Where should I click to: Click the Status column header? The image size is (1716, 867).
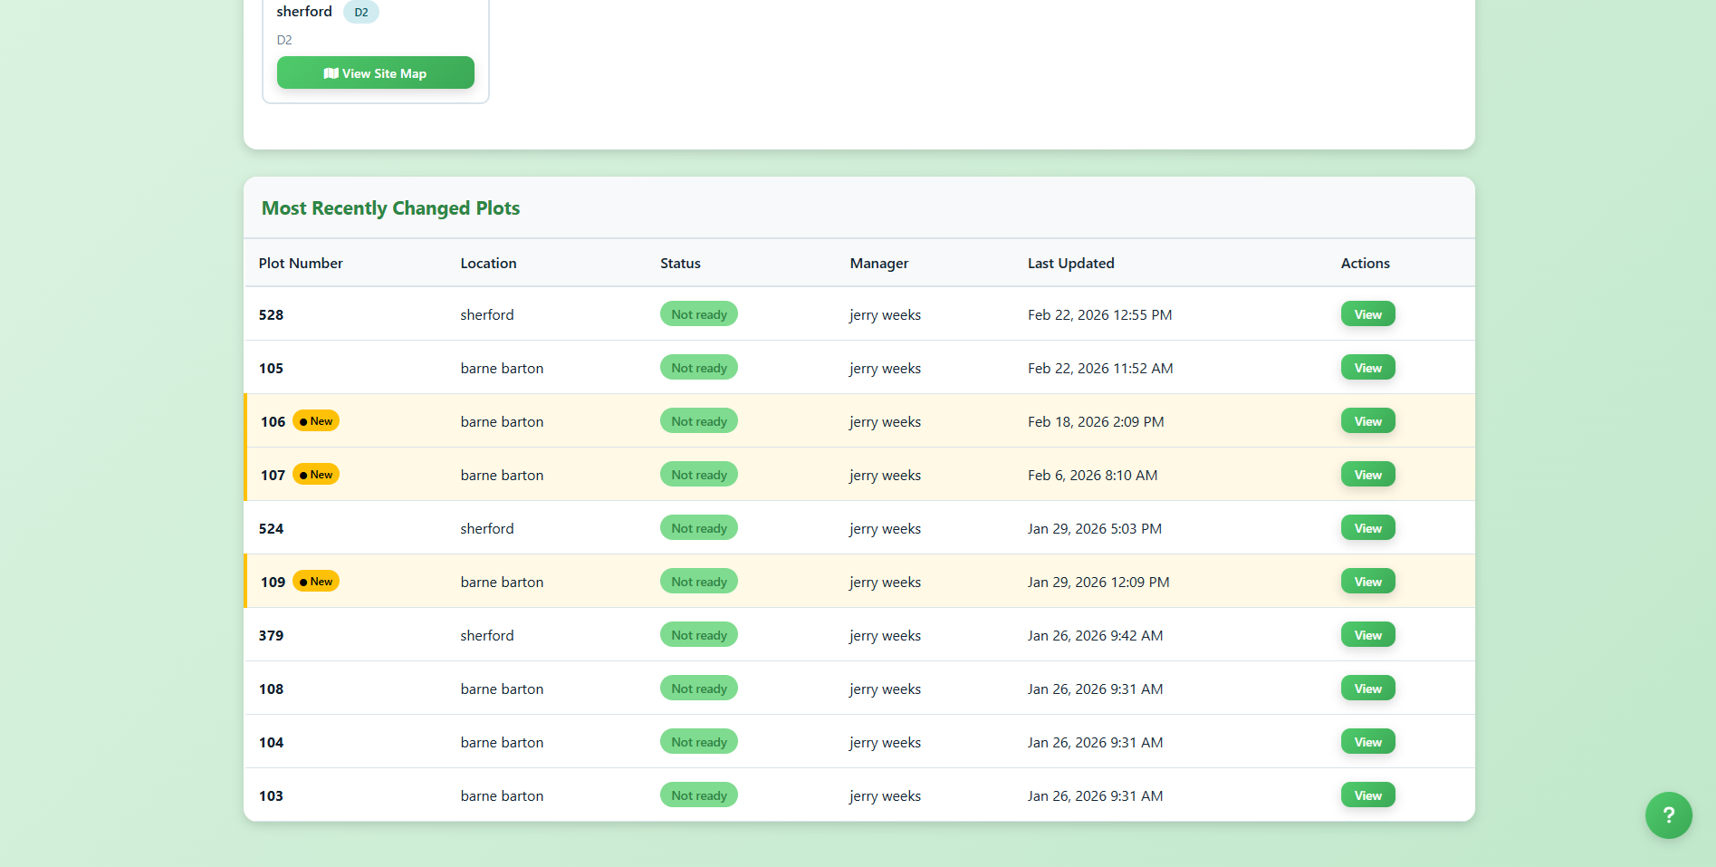coord(680,263)
